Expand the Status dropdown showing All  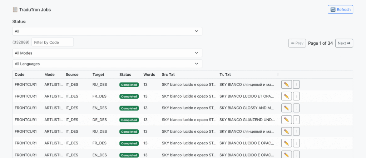(x=107, y=31)
